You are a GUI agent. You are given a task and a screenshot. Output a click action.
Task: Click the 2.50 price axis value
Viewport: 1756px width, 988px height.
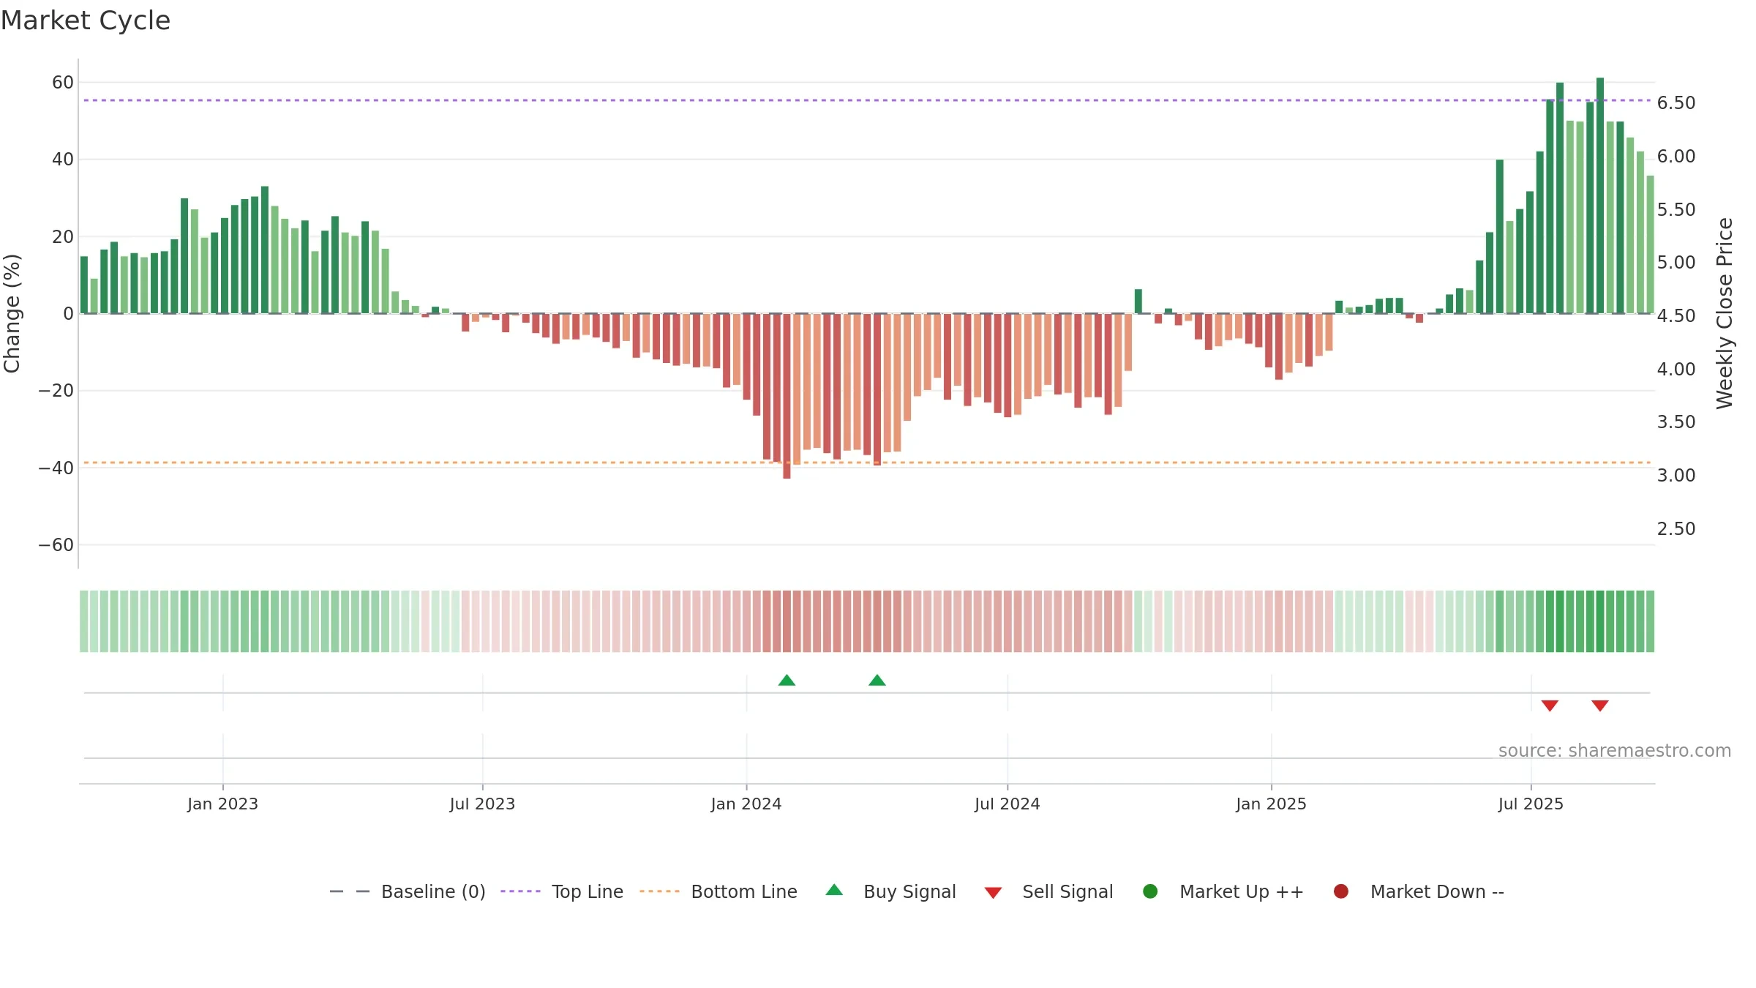1676,529
